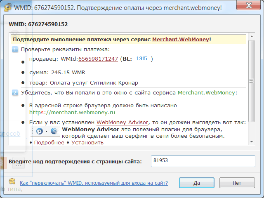264x198 pixels.
Task: Click the yellow ant icon next to the WMID help link
Action: pyautogui.click(x=12, y=181)
